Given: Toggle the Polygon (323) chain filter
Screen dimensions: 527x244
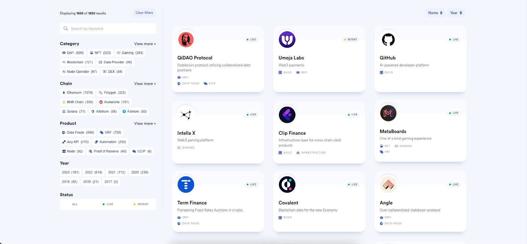Looking at the screenshot, I should click(112, 93).
